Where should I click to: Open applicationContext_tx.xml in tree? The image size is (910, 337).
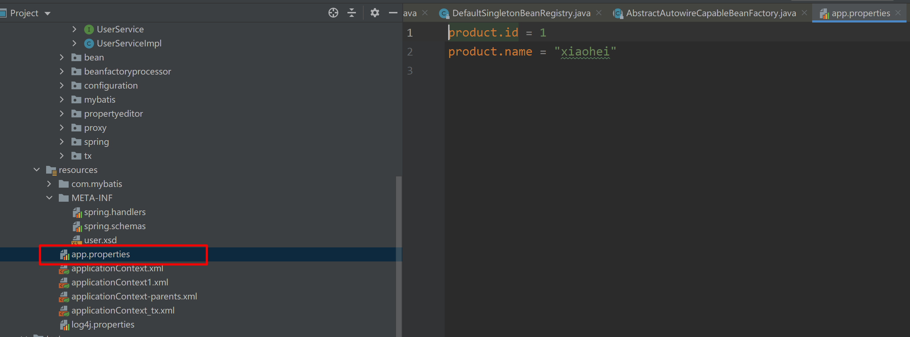(x=123, y=311)
